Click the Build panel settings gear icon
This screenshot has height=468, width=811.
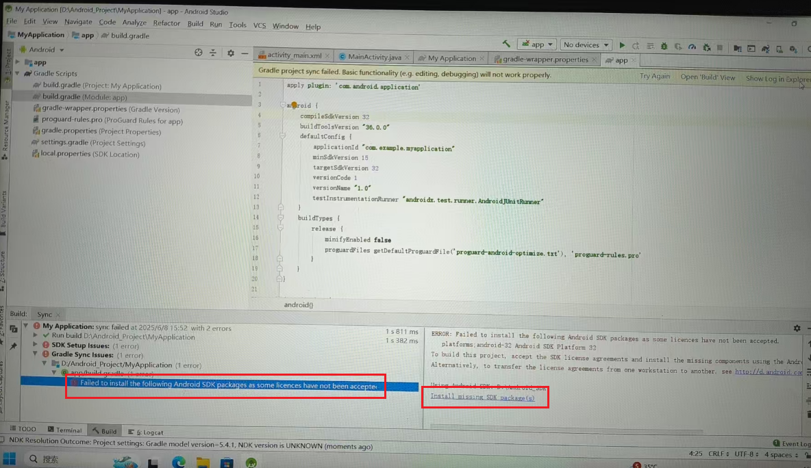(x=797, y=328)
